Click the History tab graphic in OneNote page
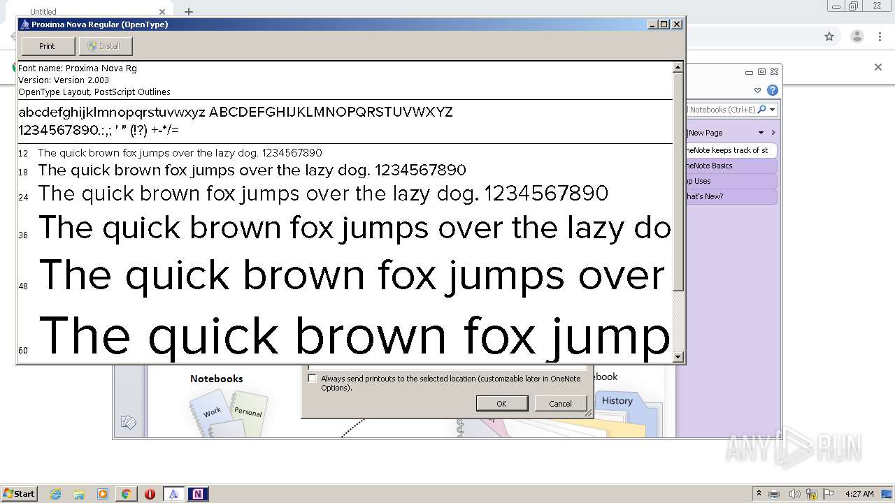895x503 pixels. pyautogui.click(x=617, y=400)
